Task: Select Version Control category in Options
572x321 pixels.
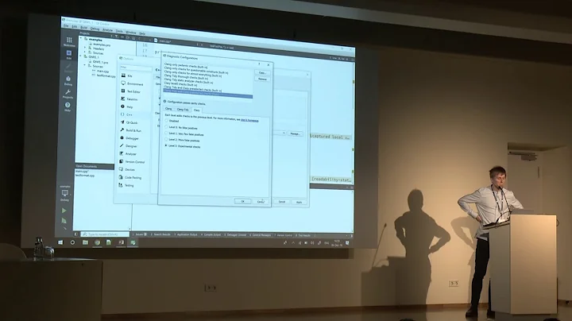Action: click(131, 161)
